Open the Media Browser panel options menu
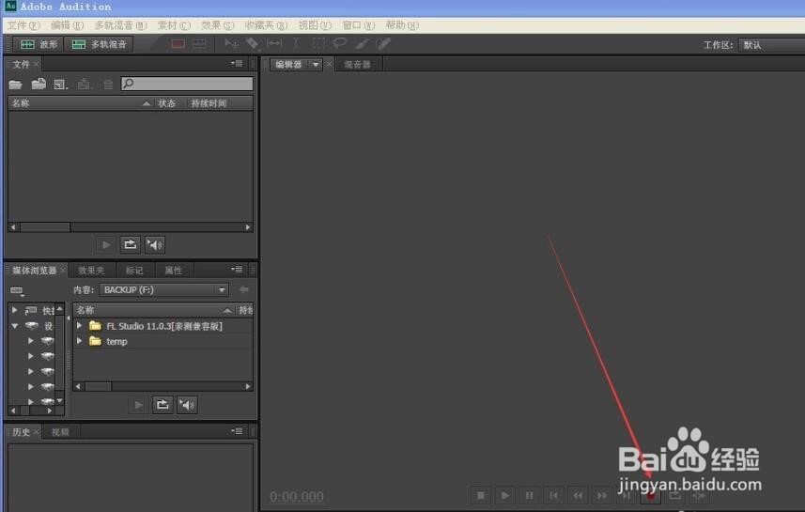Viewport: 805px width, 512px height. click(x=237, y=269)
